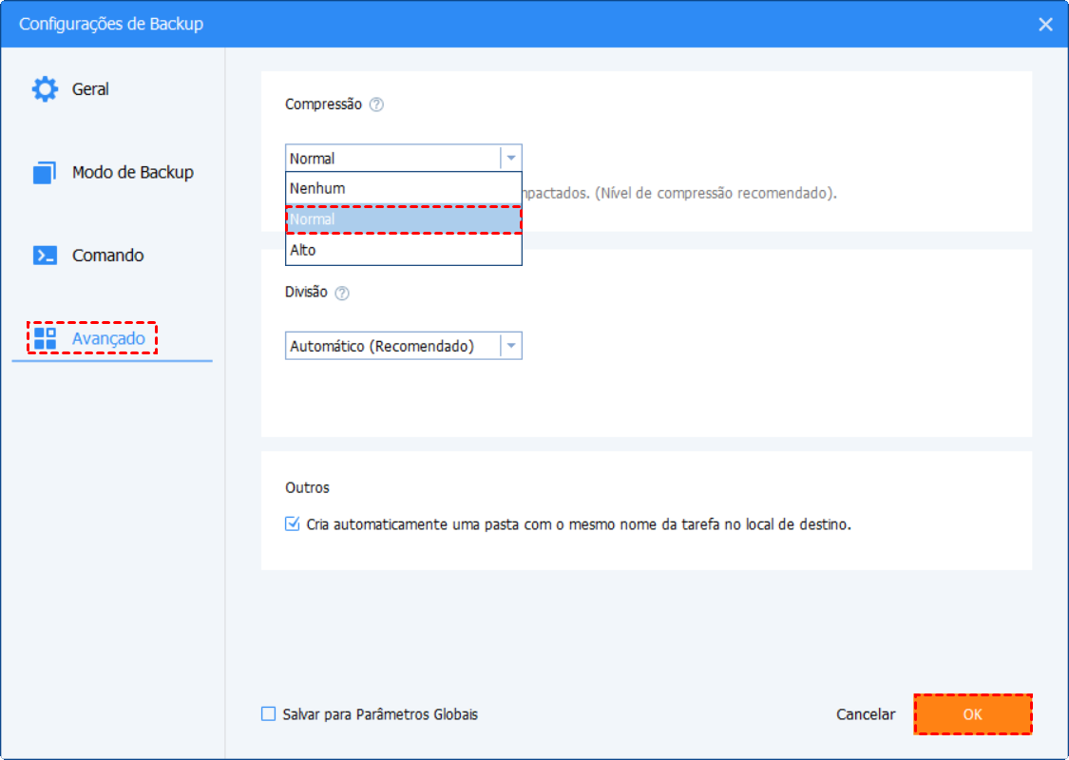This screenshot has width=1069, height=760.
Task: Click the Cancelar button
Action: point(865,714)
